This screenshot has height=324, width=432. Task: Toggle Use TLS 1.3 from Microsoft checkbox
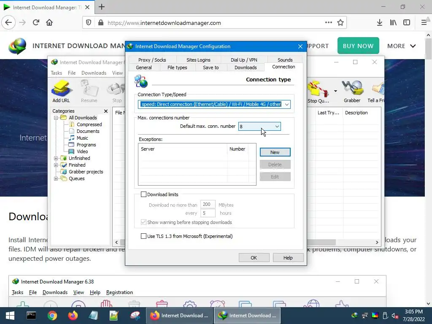tap(143, 236)
